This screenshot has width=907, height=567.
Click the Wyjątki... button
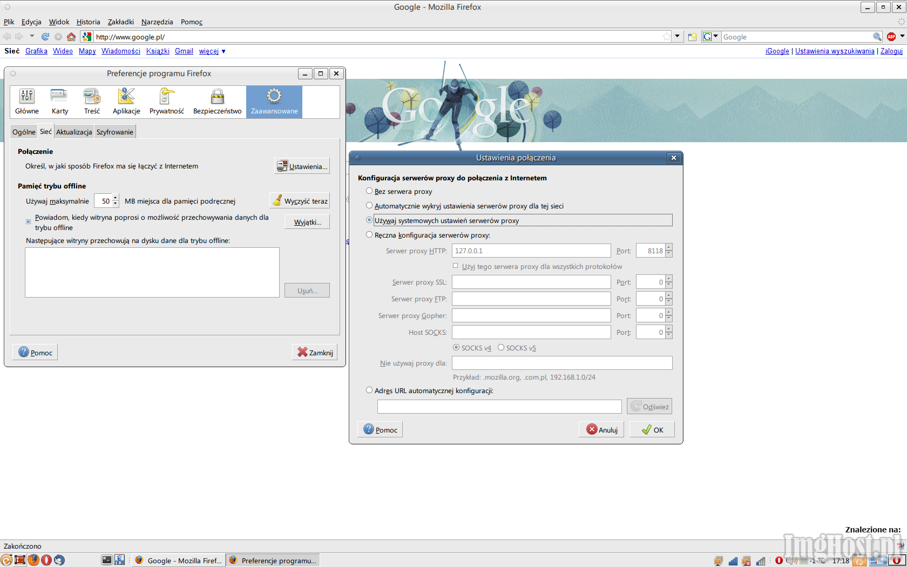[307, 222]
